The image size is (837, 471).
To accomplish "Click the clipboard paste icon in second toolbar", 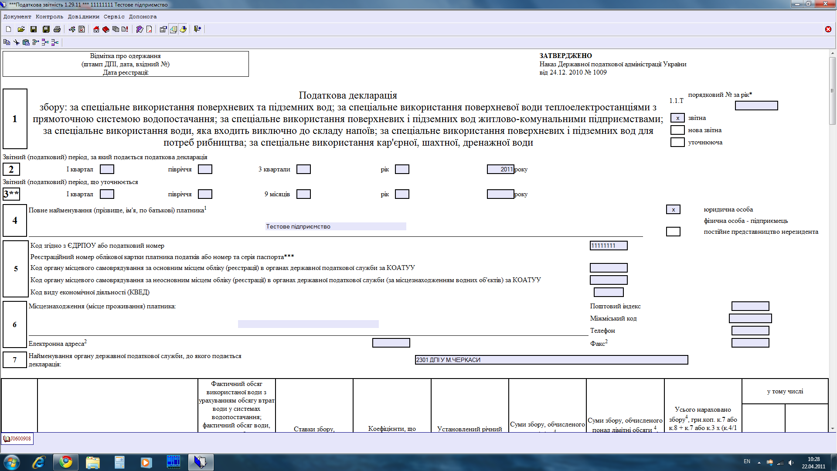I will [x=26, y=42].
